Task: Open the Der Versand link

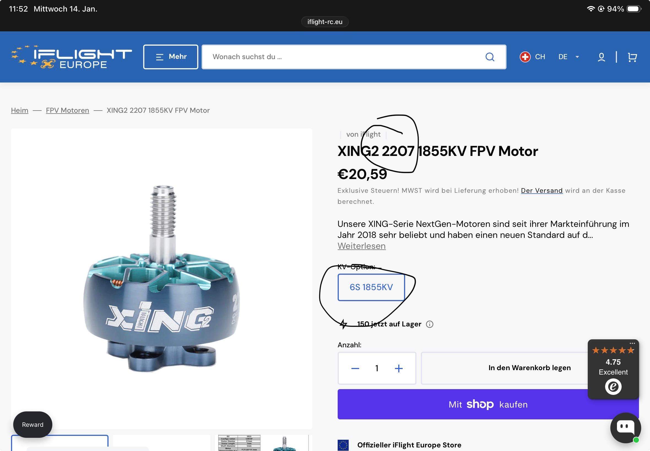Action: (541, 191)
